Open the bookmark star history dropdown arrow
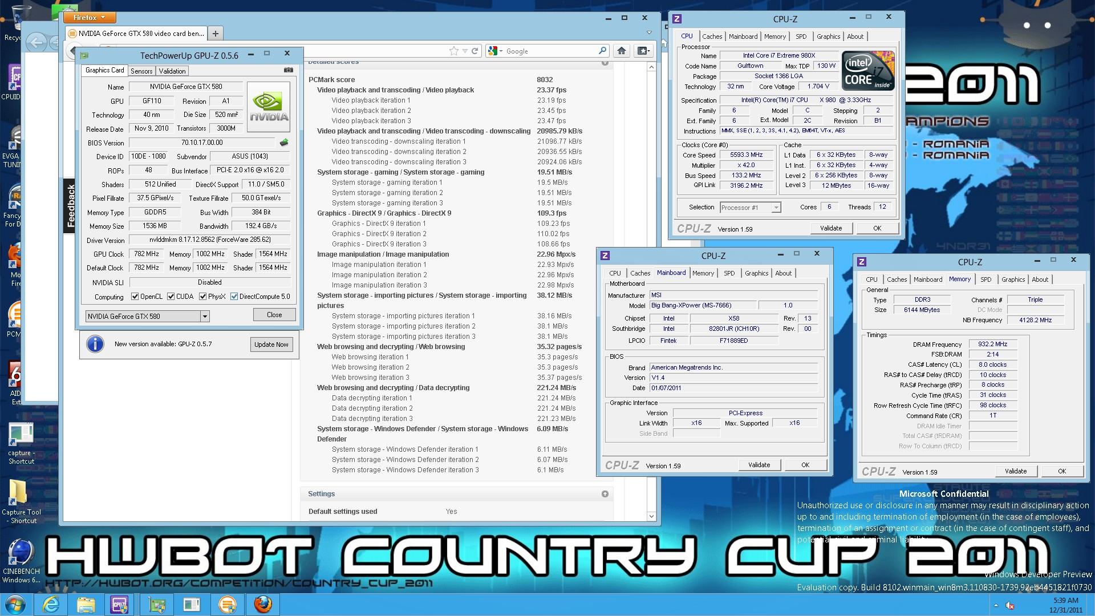 (465, 51)
